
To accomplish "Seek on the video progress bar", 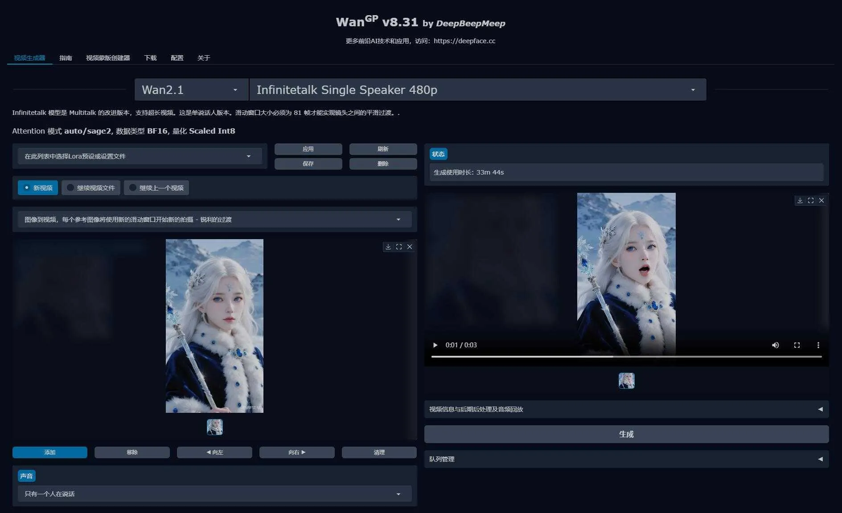I will pyautogui.click(x=626, y=357).
